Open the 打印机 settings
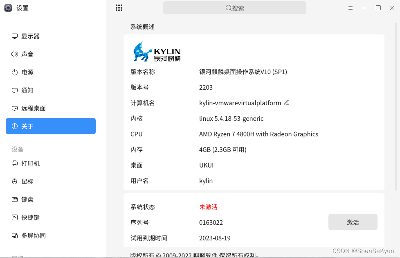 pos(50,163)
